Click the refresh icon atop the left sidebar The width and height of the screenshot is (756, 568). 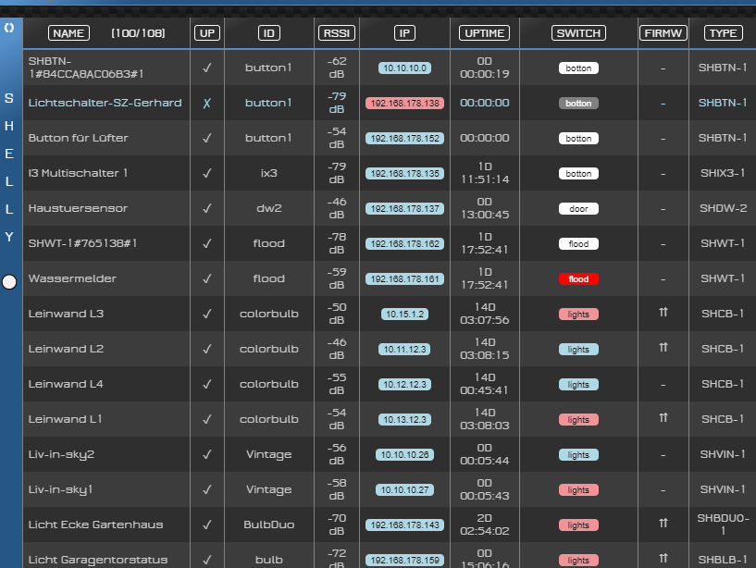click(x=9, y=29)
